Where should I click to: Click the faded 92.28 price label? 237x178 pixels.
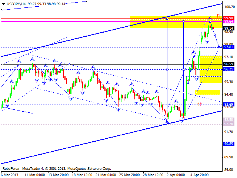click(x=228, y=124)
